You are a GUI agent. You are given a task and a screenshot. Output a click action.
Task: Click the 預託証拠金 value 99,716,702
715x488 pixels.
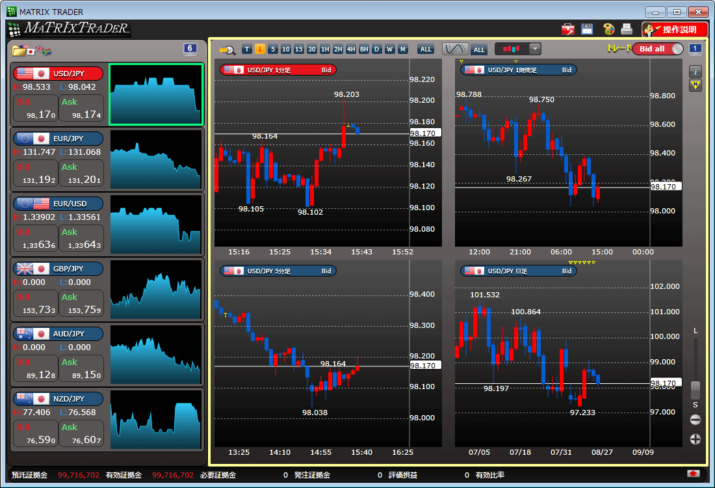[x=79, y=475]
